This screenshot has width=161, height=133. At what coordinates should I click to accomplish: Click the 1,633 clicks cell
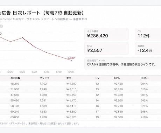[43, 112]
